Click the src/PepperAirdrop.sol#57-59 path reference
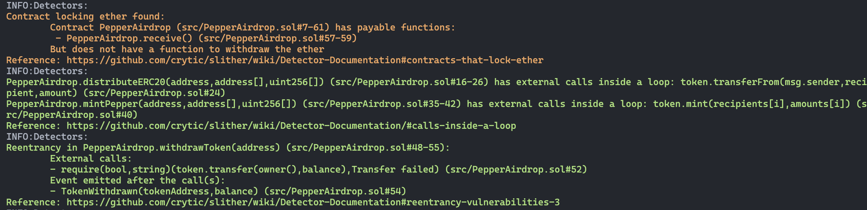 pos(278,38)
